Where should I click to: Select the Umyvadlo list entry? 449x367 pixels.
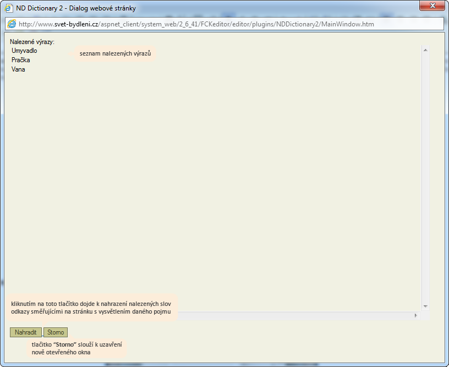pos(24,51)
